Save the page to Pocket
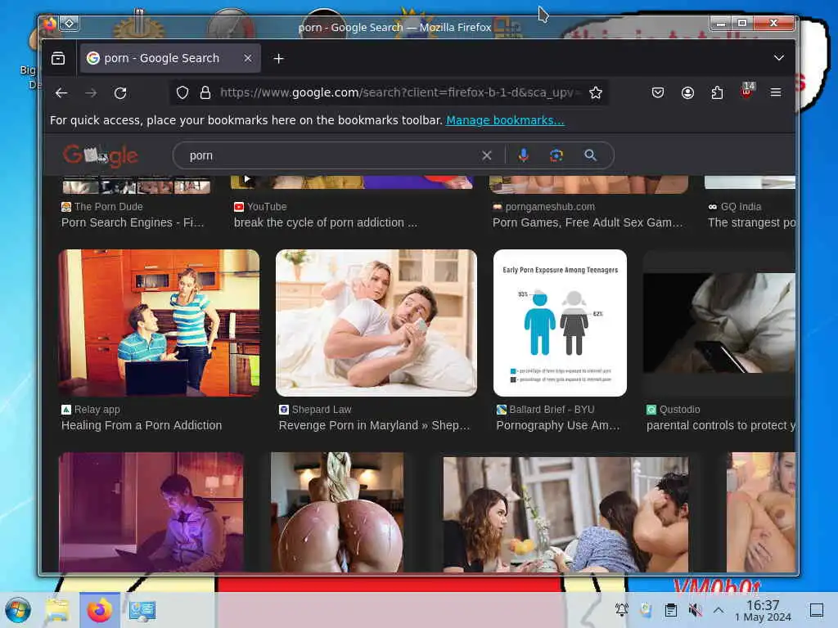 point(658,93)
